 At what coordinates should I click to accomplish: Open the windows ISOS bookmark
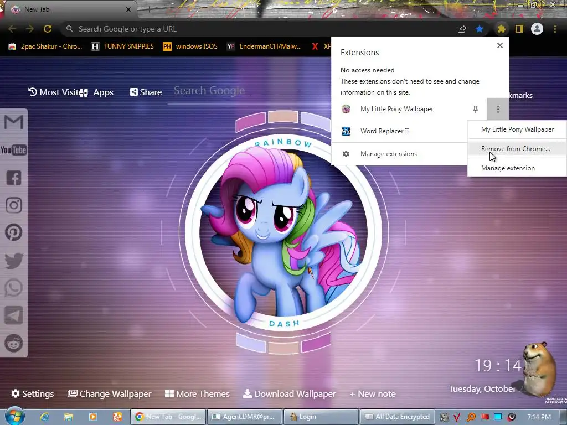(x=190, y=46)
